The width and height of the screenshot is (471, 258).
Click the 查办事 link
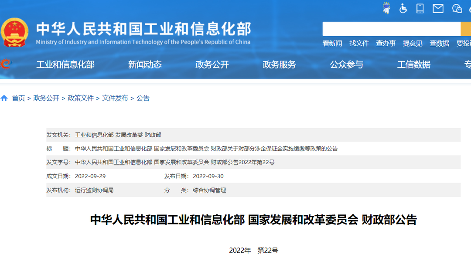coord(386,43)
